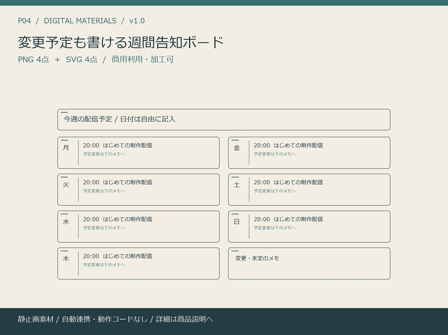Click the 土 day label
The image size is (448, 335).
point(237,185)
